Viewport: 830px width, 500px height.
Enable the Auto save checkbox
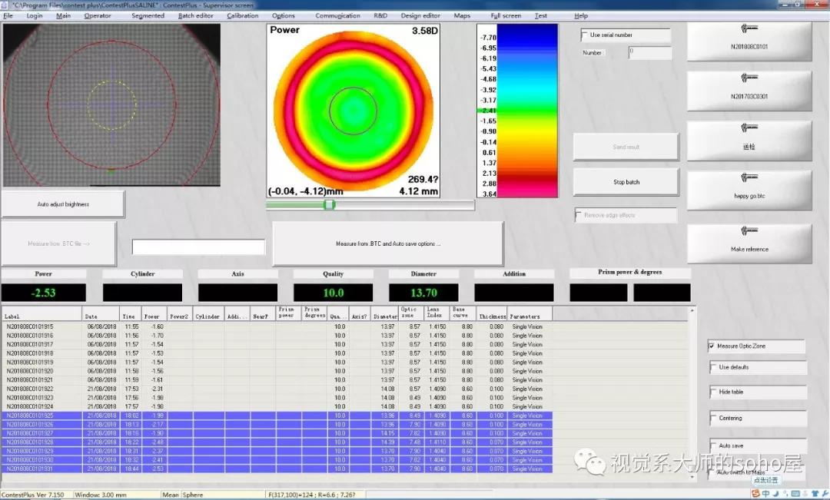click(x=712, y=445)
